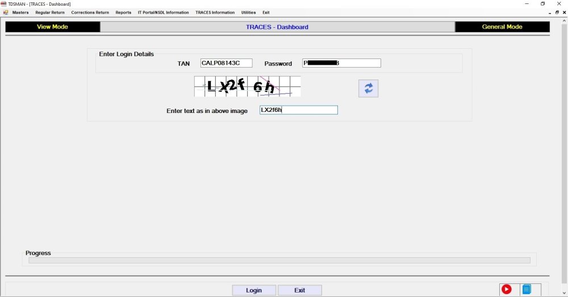Click the captcha image LX2f6h
Image resolution: width=568 pixels, height=297 pixels.
click(x=248, y=86)
